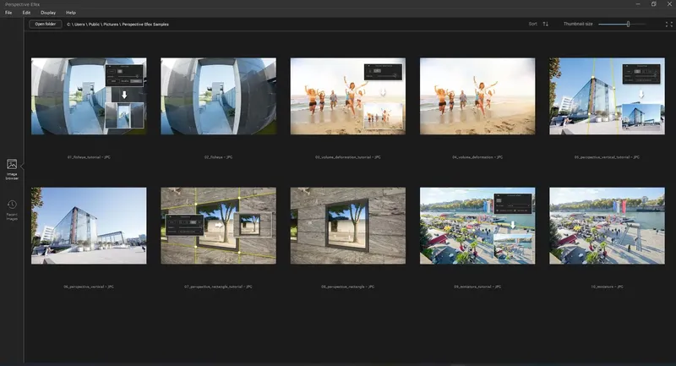The width and height of the screenshot is (676, 366).
Task: Select the 04_volume_deformation thumbnail
Action: coord(477,96)
